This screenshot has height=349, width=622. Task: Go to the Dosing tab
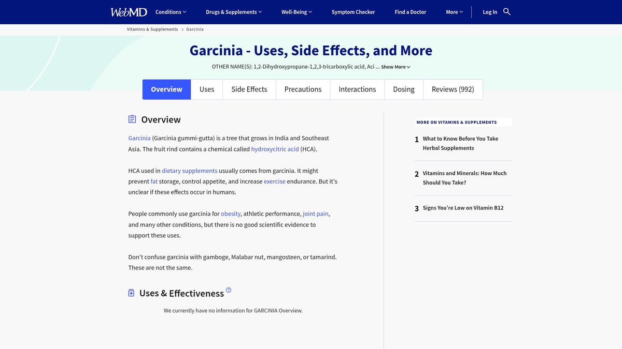click(x=403, y=89)
